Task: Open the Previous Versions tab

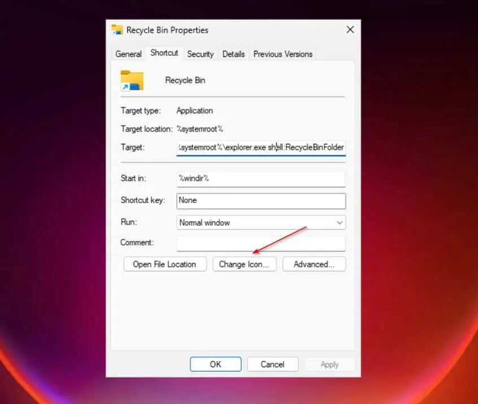Action: click(283, 54)
